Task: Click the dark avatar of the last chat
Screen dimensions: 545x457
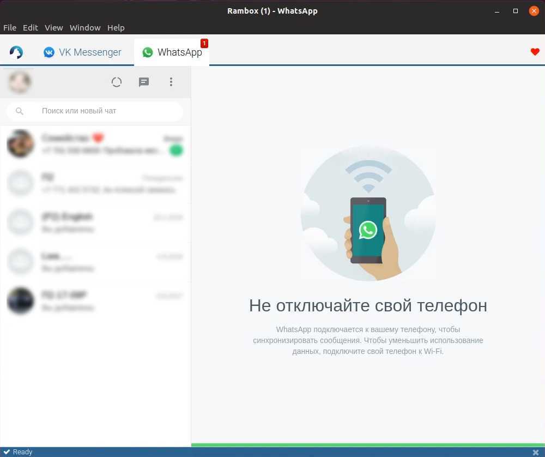Action: [21, 301]
